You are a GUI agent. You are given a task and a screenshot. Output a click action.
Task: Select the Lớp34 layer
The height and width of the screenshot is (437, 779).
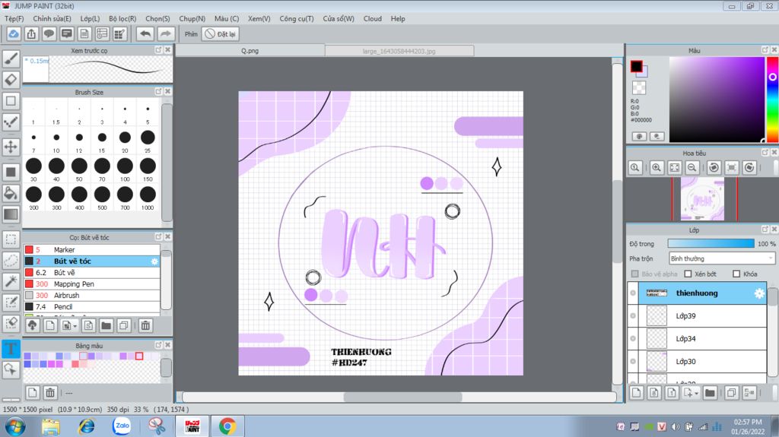(x=697, y=339)
